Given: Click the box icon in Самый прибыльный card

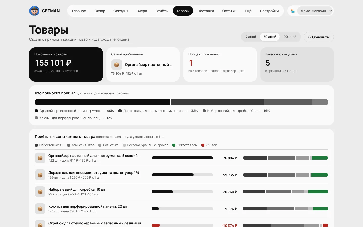Looking at the screenshot, I should [x=116, y=65].
